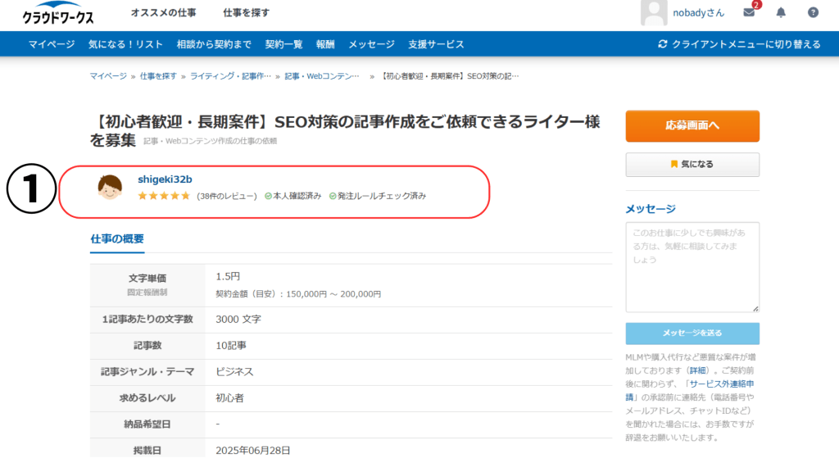
Task: Click the five-star rating icons
Action: click(x=164, y=196)
